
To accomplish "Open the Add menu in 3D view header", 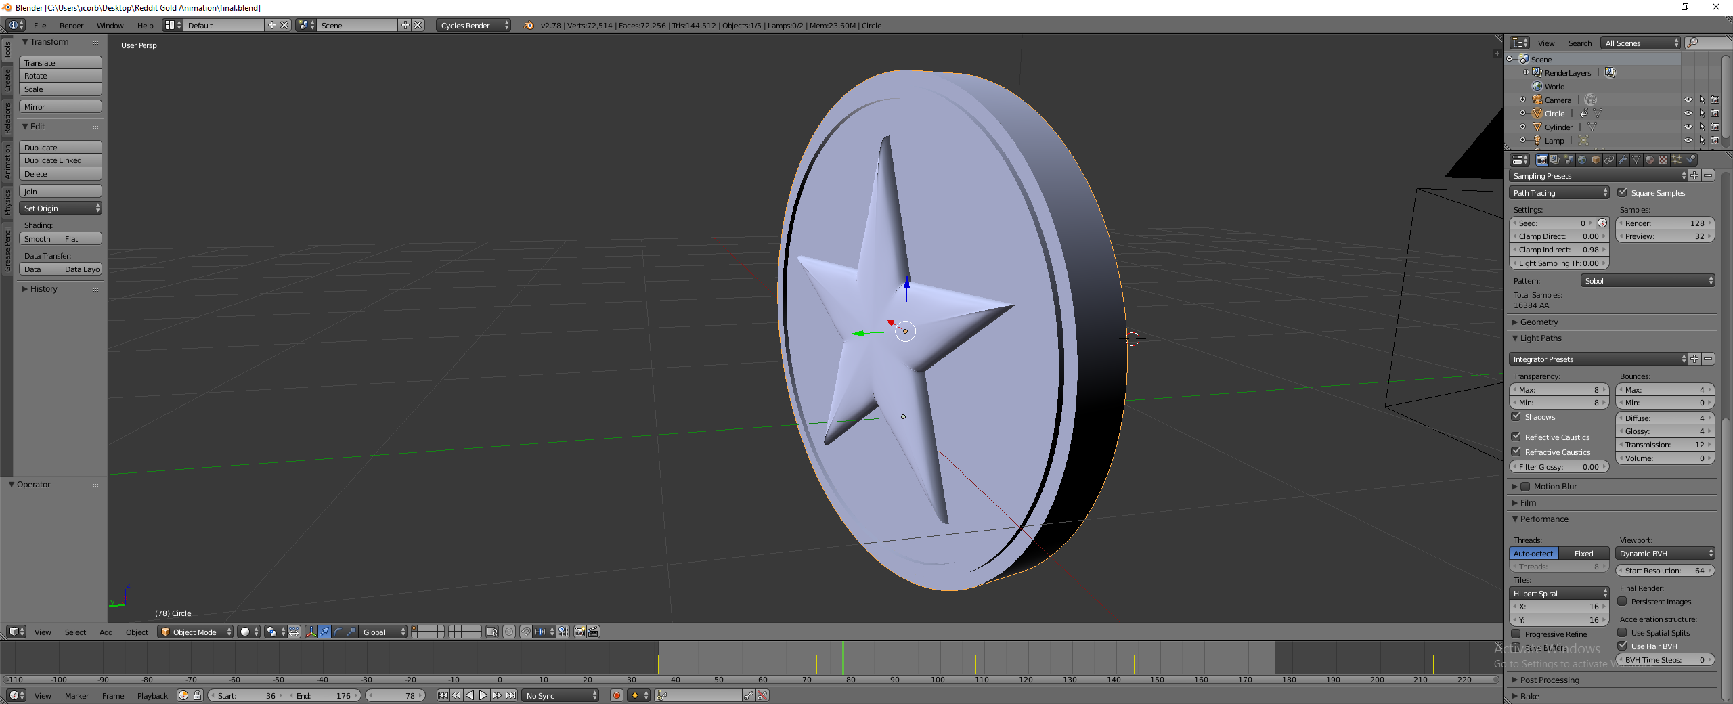I will click(x=106, y=632).
